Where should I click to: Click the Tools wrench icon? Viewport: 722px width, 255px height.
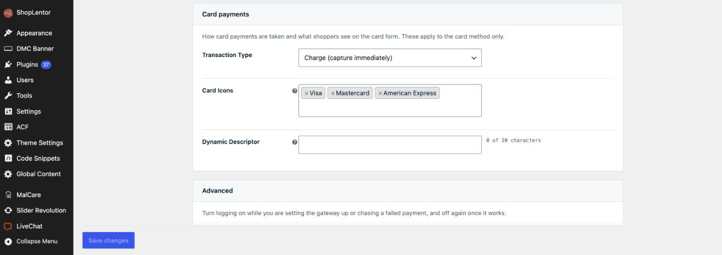pos(8,95)
